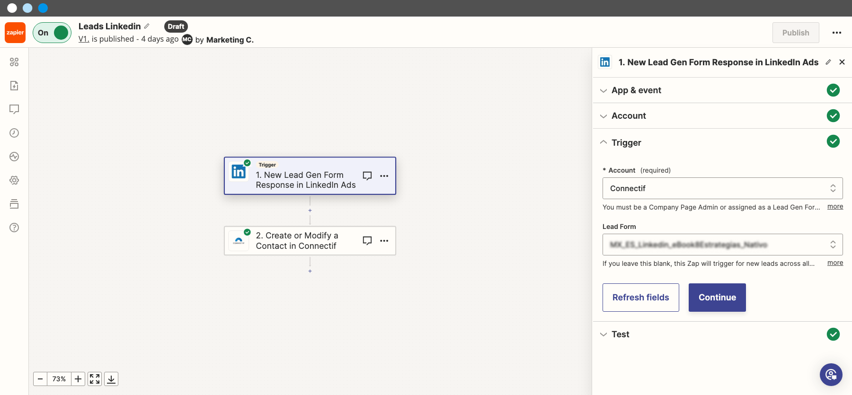Close the step editor panel
This screenshot has width=852, height=395.
pos(842,62)
